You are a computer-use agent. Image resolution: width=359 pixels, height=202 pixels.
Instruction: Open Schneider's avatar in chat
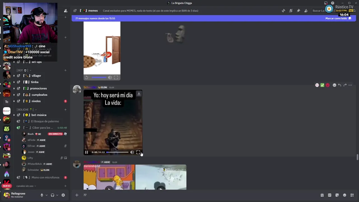(x=77, y=89)
